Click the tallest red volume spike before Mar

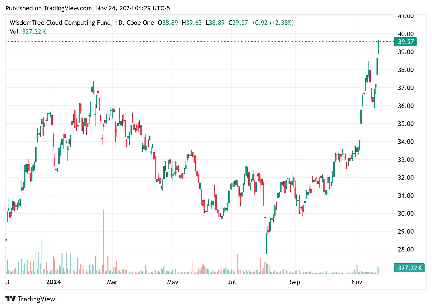[x=104, y=242]
